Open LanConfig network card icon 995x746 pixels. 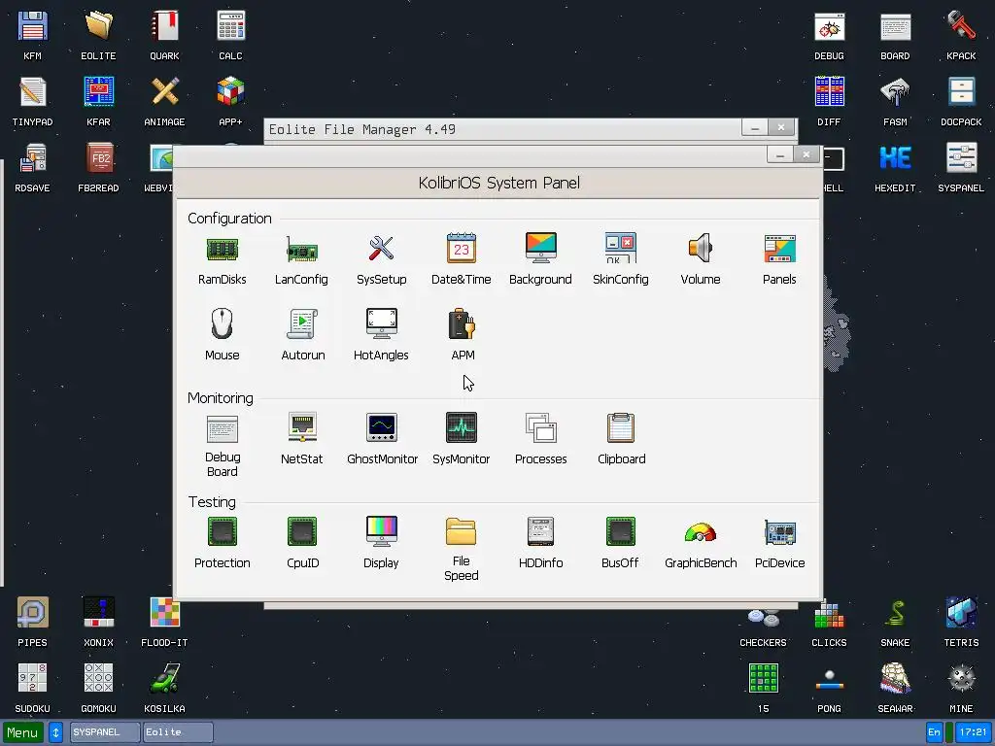coord(301,249)
